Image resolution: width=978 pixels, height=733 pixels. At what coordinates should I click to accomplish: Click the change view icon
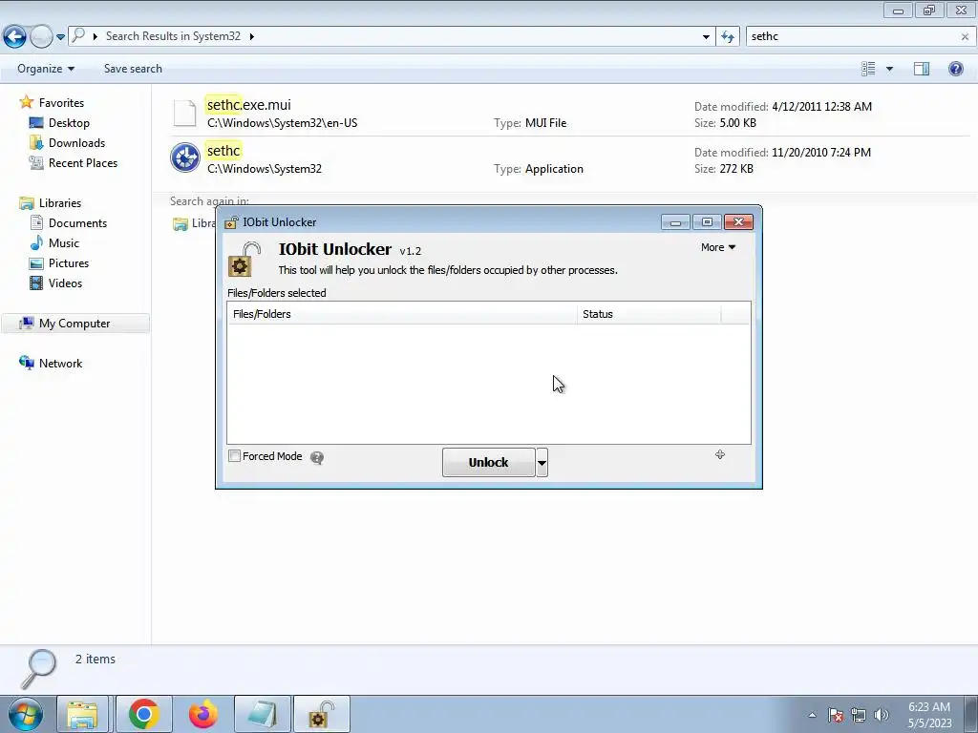tap(868, 69)
